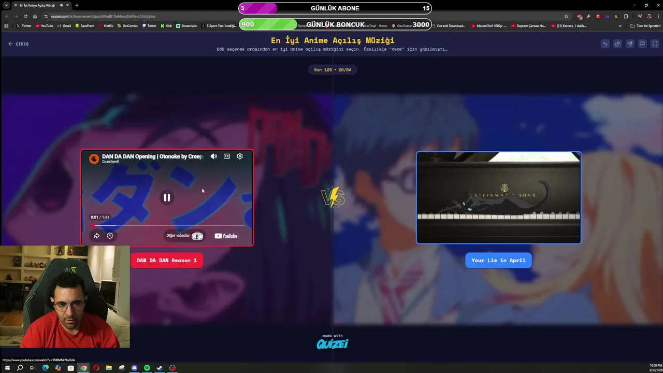The image size is (663, 373).
Task: Open the Tüm Yer İşaretleri folder
Action: [645, 25]
